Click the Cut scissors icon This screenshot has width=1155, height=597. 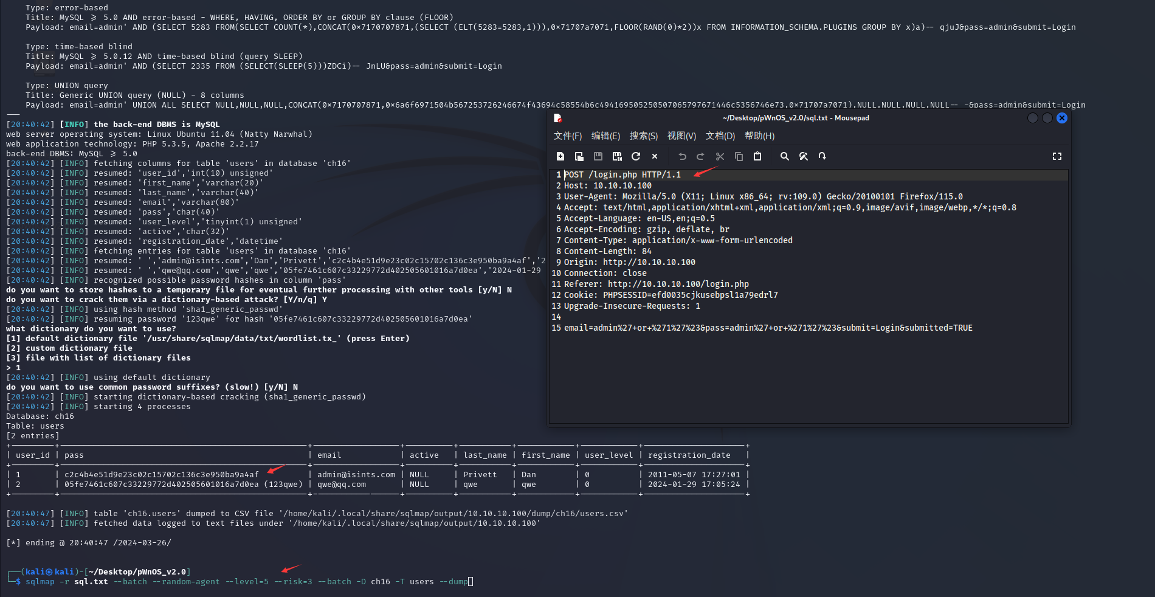pyautogui.click(x=720, y=156)
